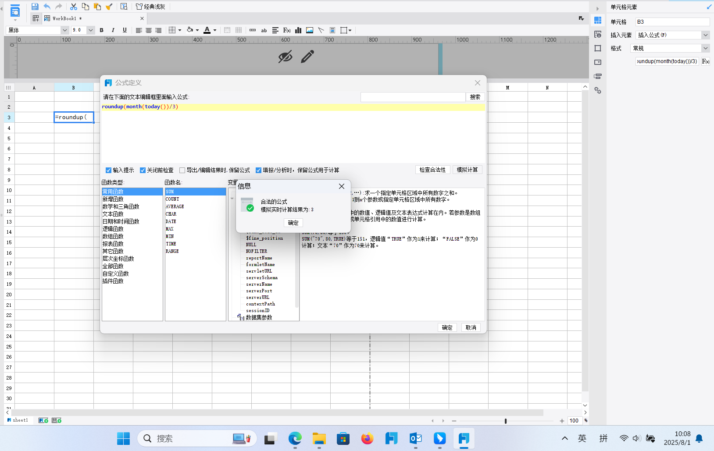Image resolution: width=714 pixels, height=451 pixels.
Task: Click the add sheet icon next to sheet1
Action: pos(43,420)
